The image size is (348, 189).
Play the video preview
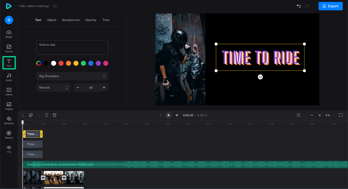coord(168,115)
